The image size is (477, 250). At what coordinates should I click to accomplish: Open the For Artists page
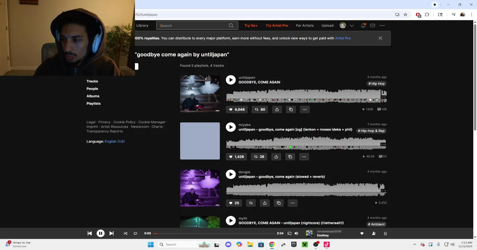(x=305, y=25)
